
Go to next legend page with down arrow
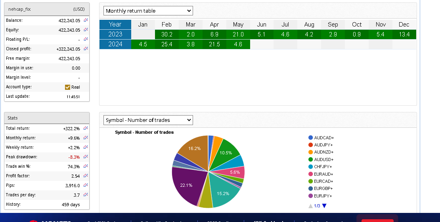tap(324, 206)
